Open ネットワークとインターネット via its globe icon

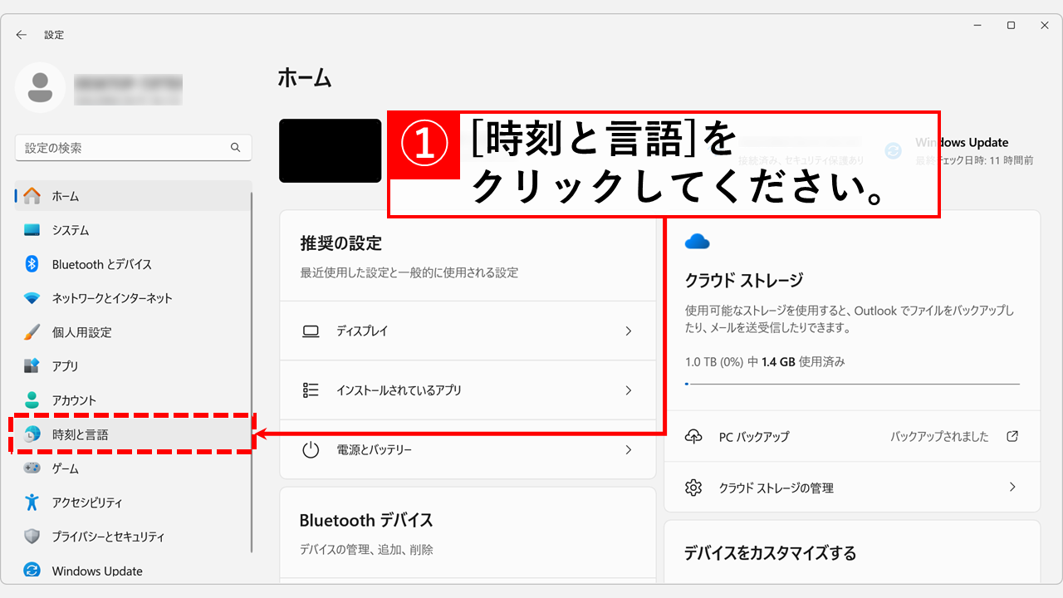pyautogui.click(x=31, y=298)
